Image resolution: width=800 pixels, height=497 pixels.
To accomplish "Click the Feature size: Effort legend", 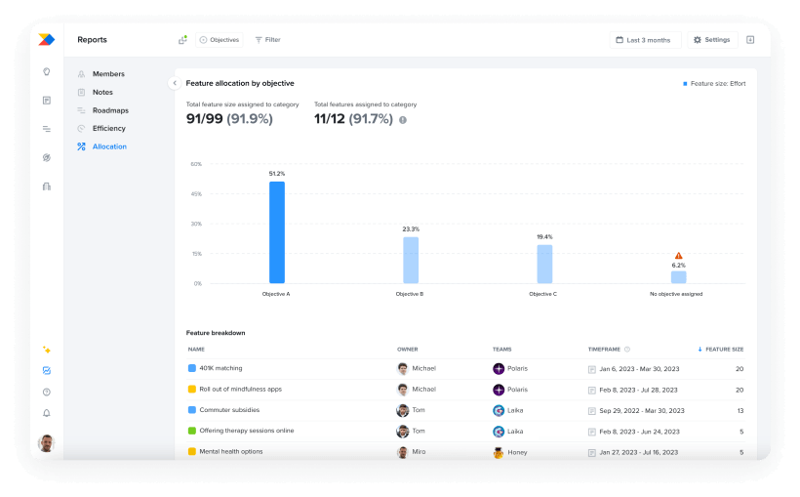I will coord(714,83).
